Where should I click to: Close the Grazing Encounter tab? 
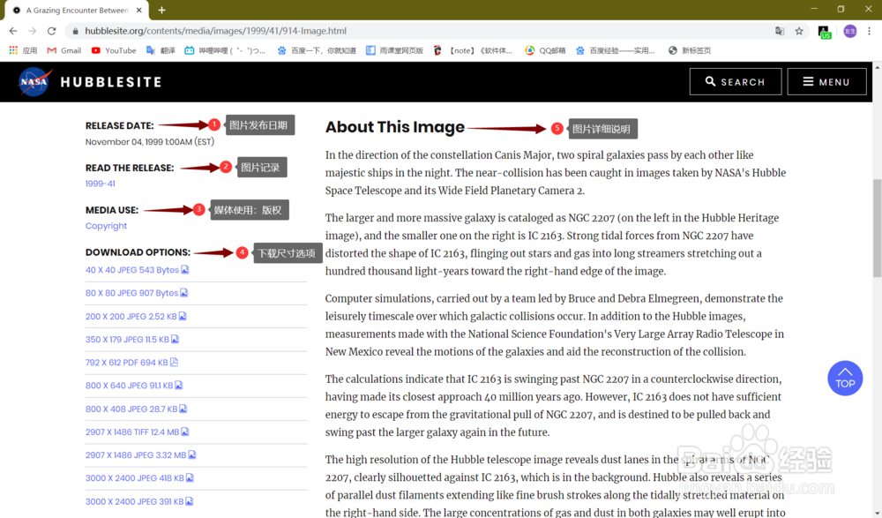[x=139, y=10]
